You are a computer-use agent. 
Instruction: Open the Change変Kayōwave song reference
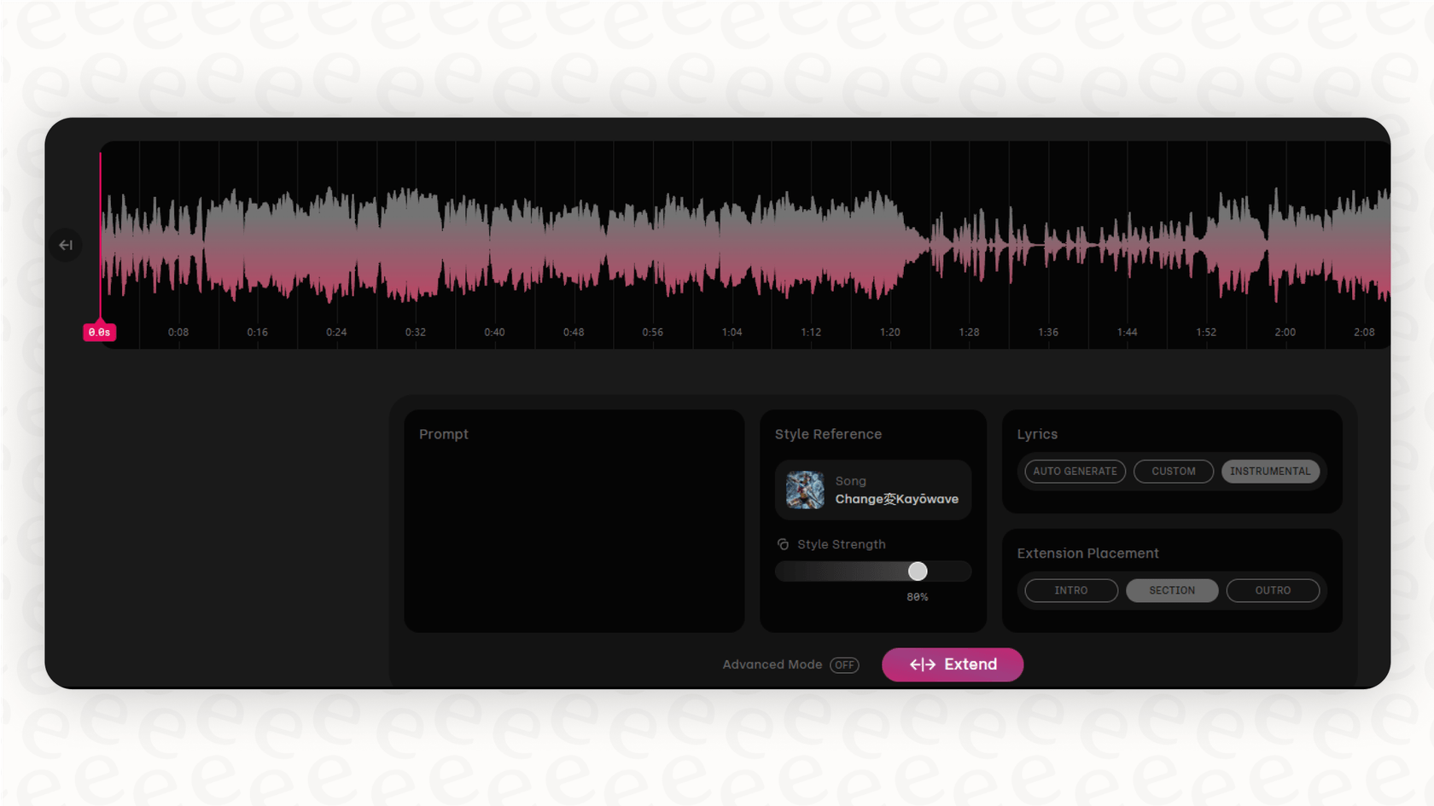tap(896, 499)
